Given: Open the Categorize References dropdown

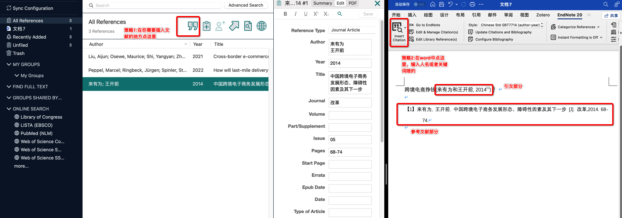Looking at the screenshot, I should (x=575, y=27).
